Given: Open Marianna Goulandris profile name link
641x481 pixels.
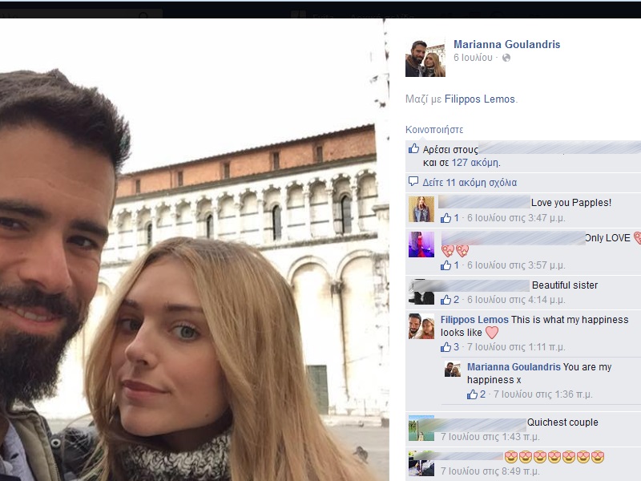Looking at the screenshot, I should 506,44.
